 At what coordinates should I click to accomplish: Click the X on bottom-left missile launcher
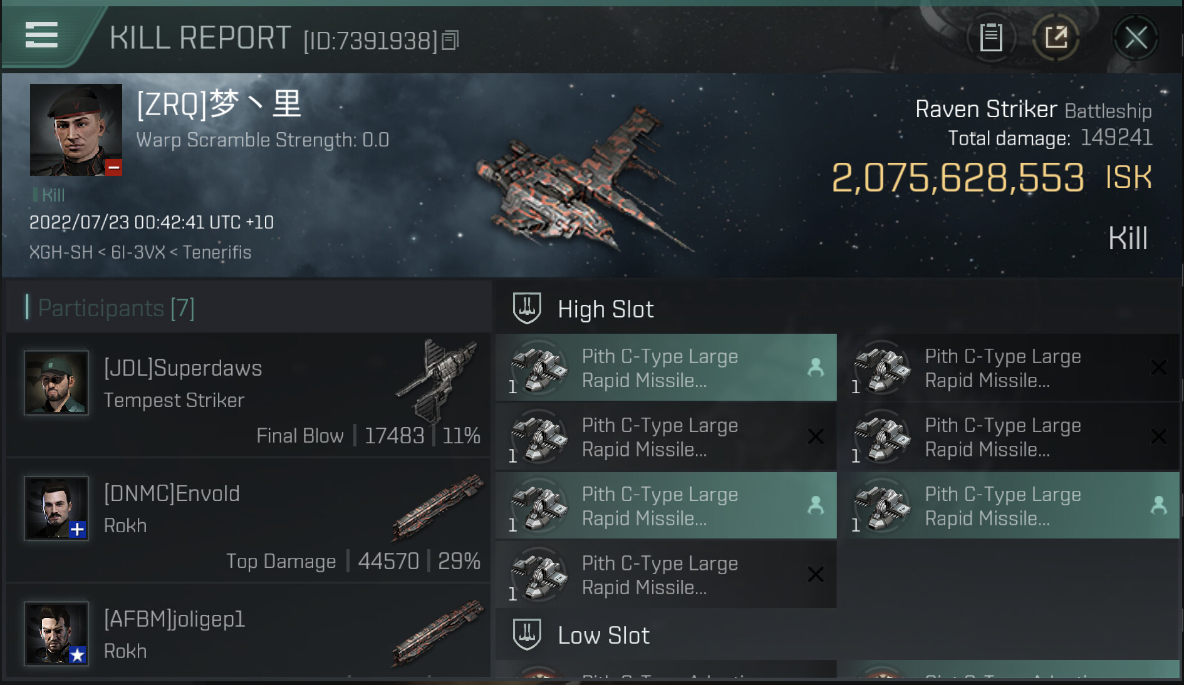tap(816, 574)
